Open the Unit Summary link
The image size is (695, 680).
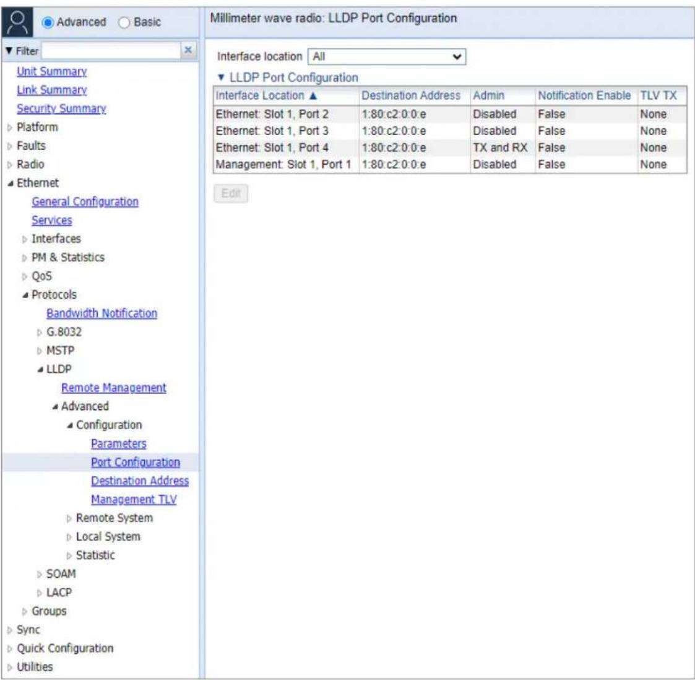(52, 71)
